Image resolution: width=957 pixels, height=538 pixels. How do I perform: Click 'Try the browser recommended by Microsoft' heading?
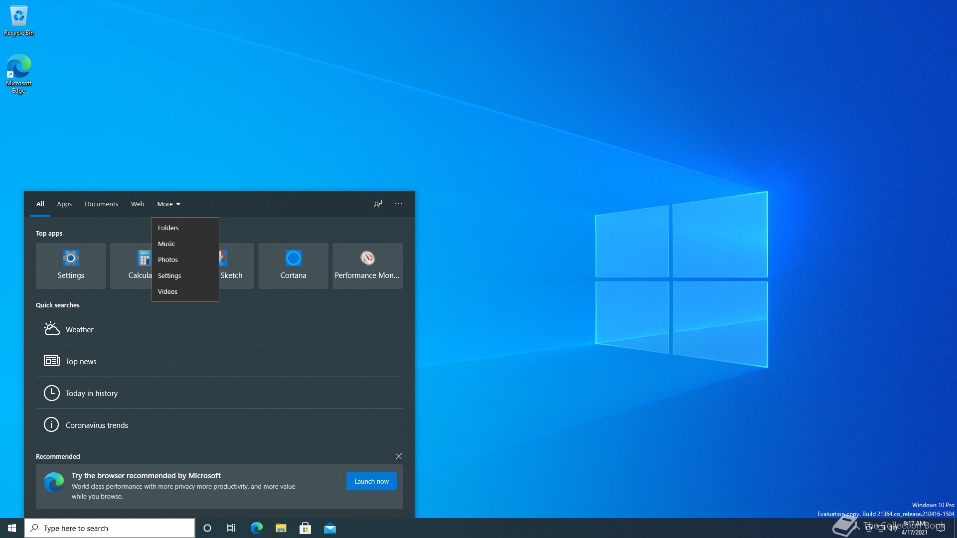click(146, 476)
